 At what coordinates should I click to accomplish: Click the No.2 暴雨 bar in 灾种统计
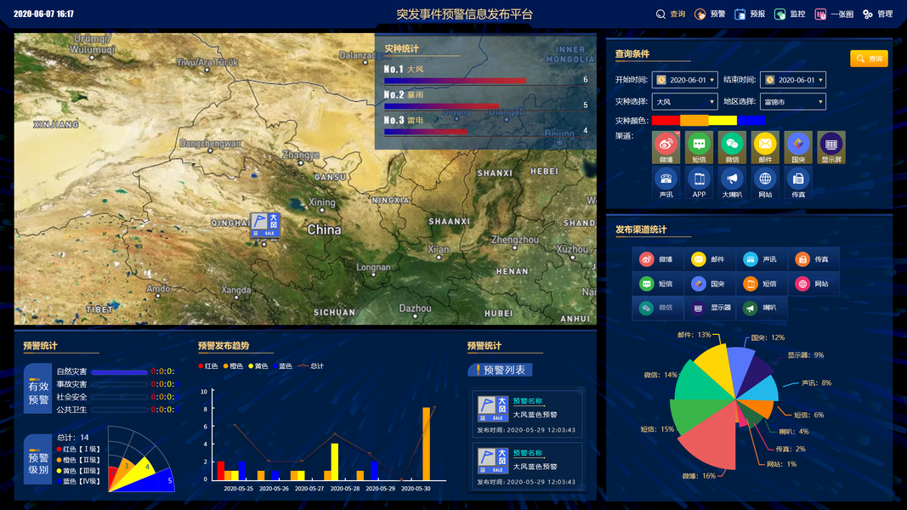tap(441, 106)
